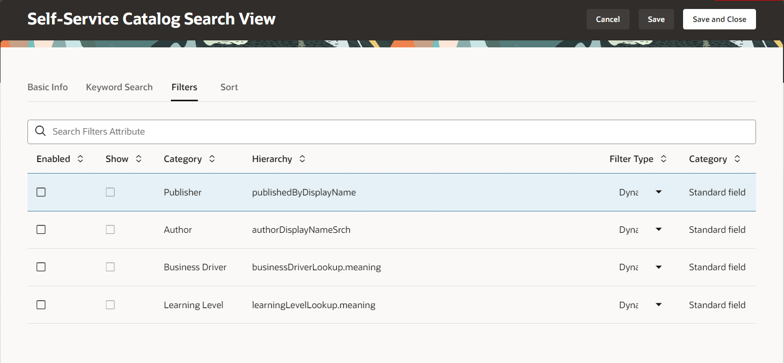
Task: Click sort arrows on rightmost Category header
Action: pyautogui.click(x=737, y=159)
